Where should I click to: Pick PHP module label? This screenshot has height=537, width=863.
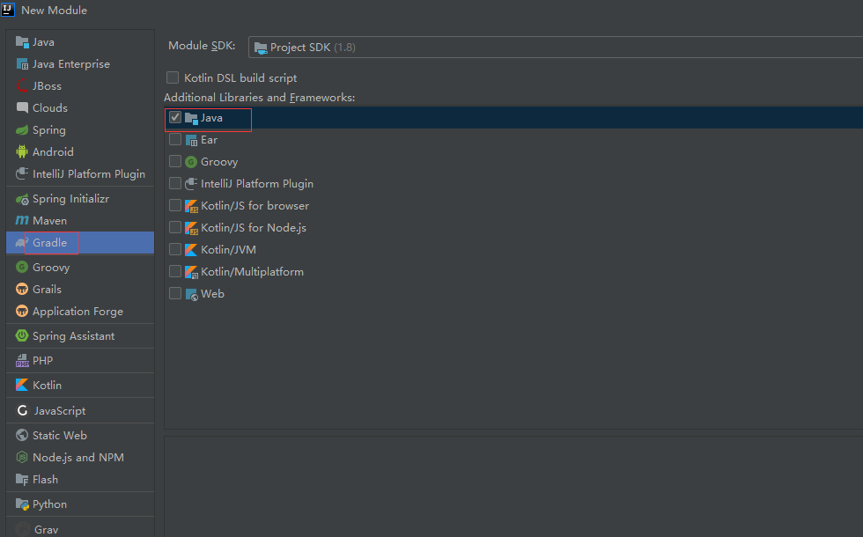(x=42, y=360)
